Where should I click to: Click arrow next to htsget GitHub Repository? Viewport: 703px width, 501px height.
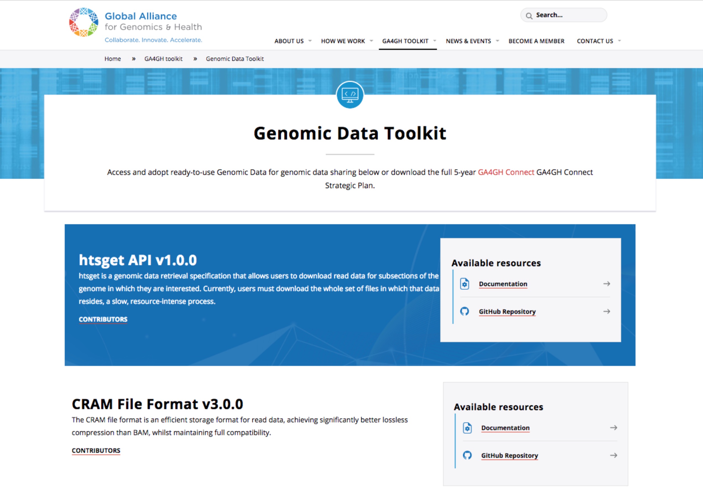coord(606,311)
